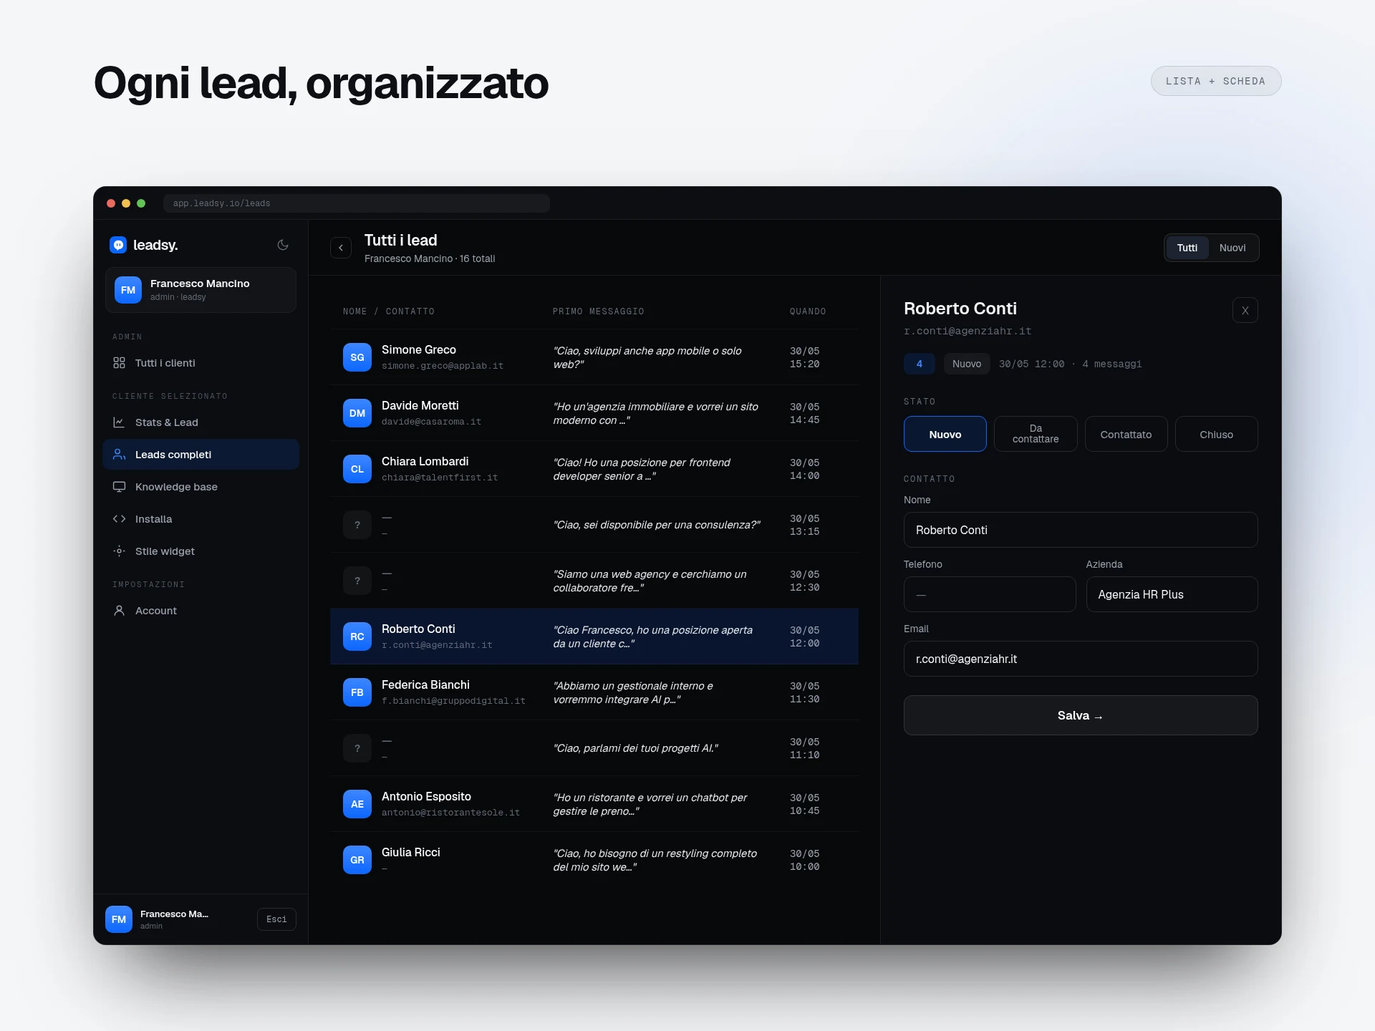Click the back chevron button
This screenshot has width=1375, height=1031.
(341, 248)
